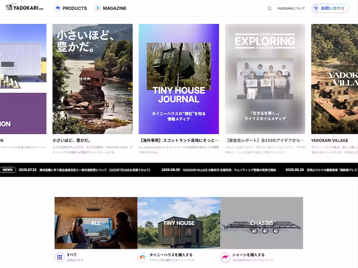This screenshot has width=358, height=268.
Task: Click the YADOKARI.net logo
Action: tap(24, 8)
